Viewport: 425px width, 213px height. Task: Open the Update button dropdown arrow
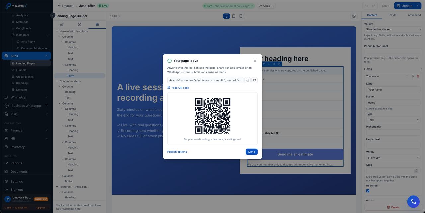point(418,6)
